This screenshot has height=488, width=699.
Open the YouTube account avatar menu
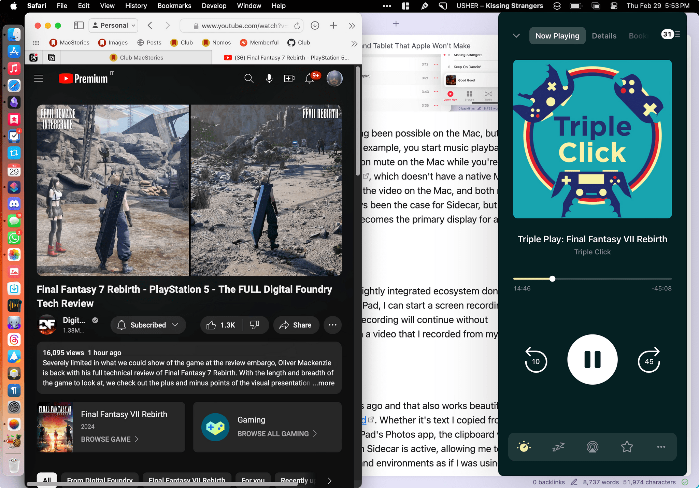334,79
